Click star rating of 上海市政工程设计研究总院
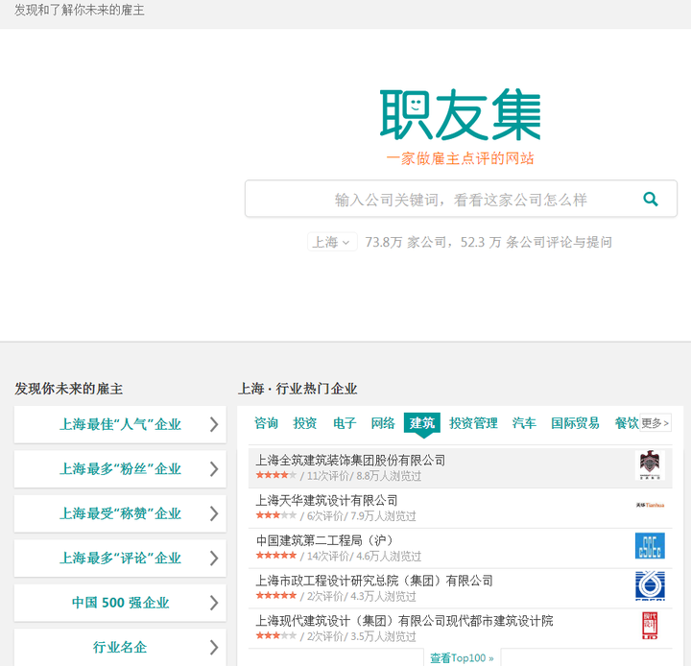The height and width of the screenshot is (666, 691). click(275, 596)
